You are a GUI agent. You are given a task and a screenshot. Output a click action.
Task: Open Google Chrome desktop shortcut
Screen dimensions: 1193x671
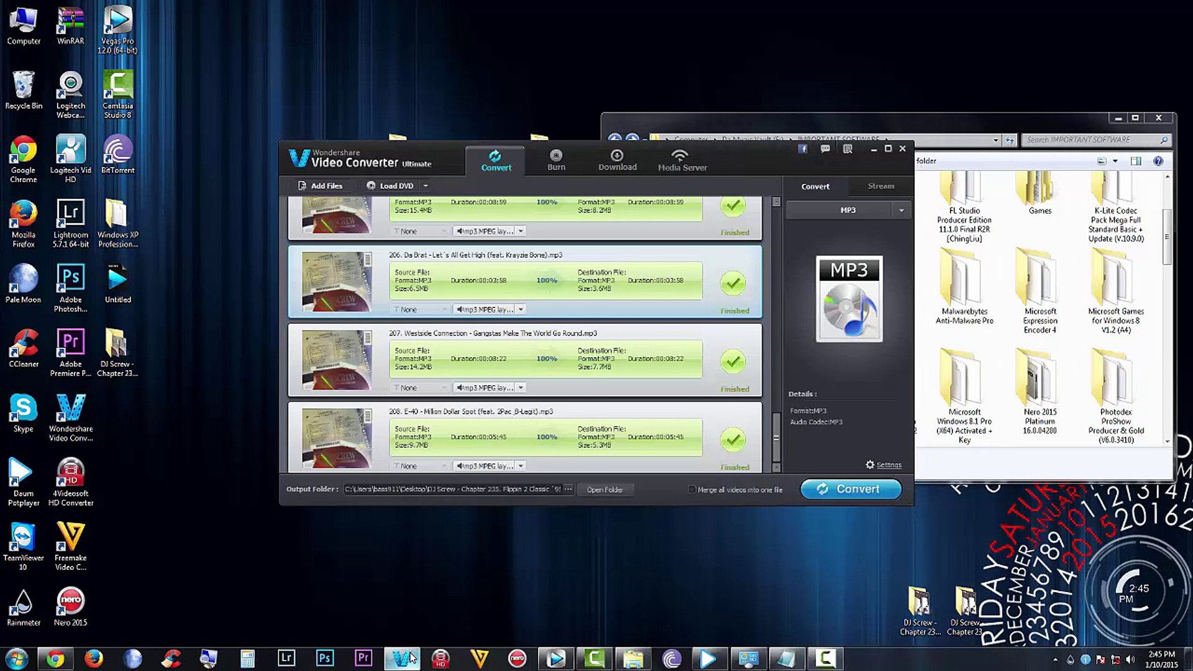point(23,159)
